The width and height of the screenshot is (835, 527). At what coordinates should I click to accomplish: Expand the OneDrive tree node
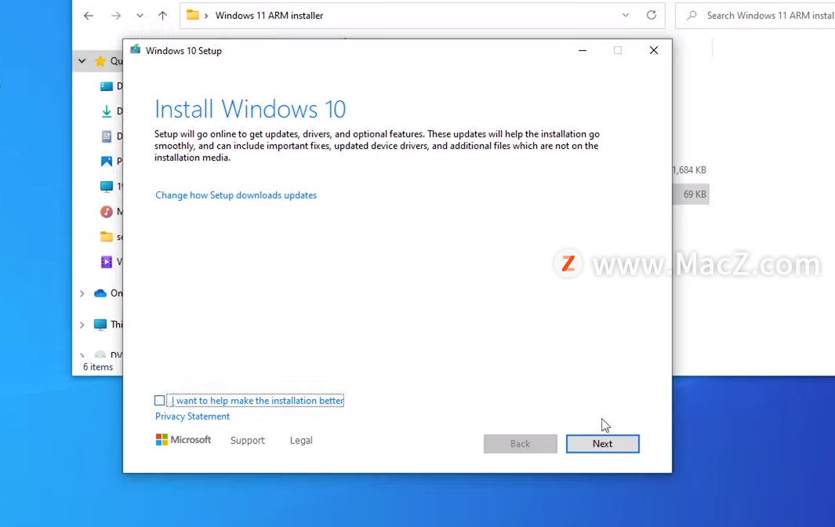click(x=82, y=293)
